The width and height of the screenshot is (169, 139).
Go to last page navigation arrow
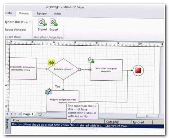(x=19, y=114)
